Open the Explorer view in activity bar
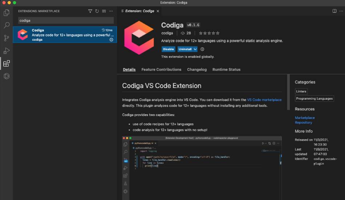Image resolution: width=345 pixels, height=200 pixels. pyautogui.click(x=7, y=13)
